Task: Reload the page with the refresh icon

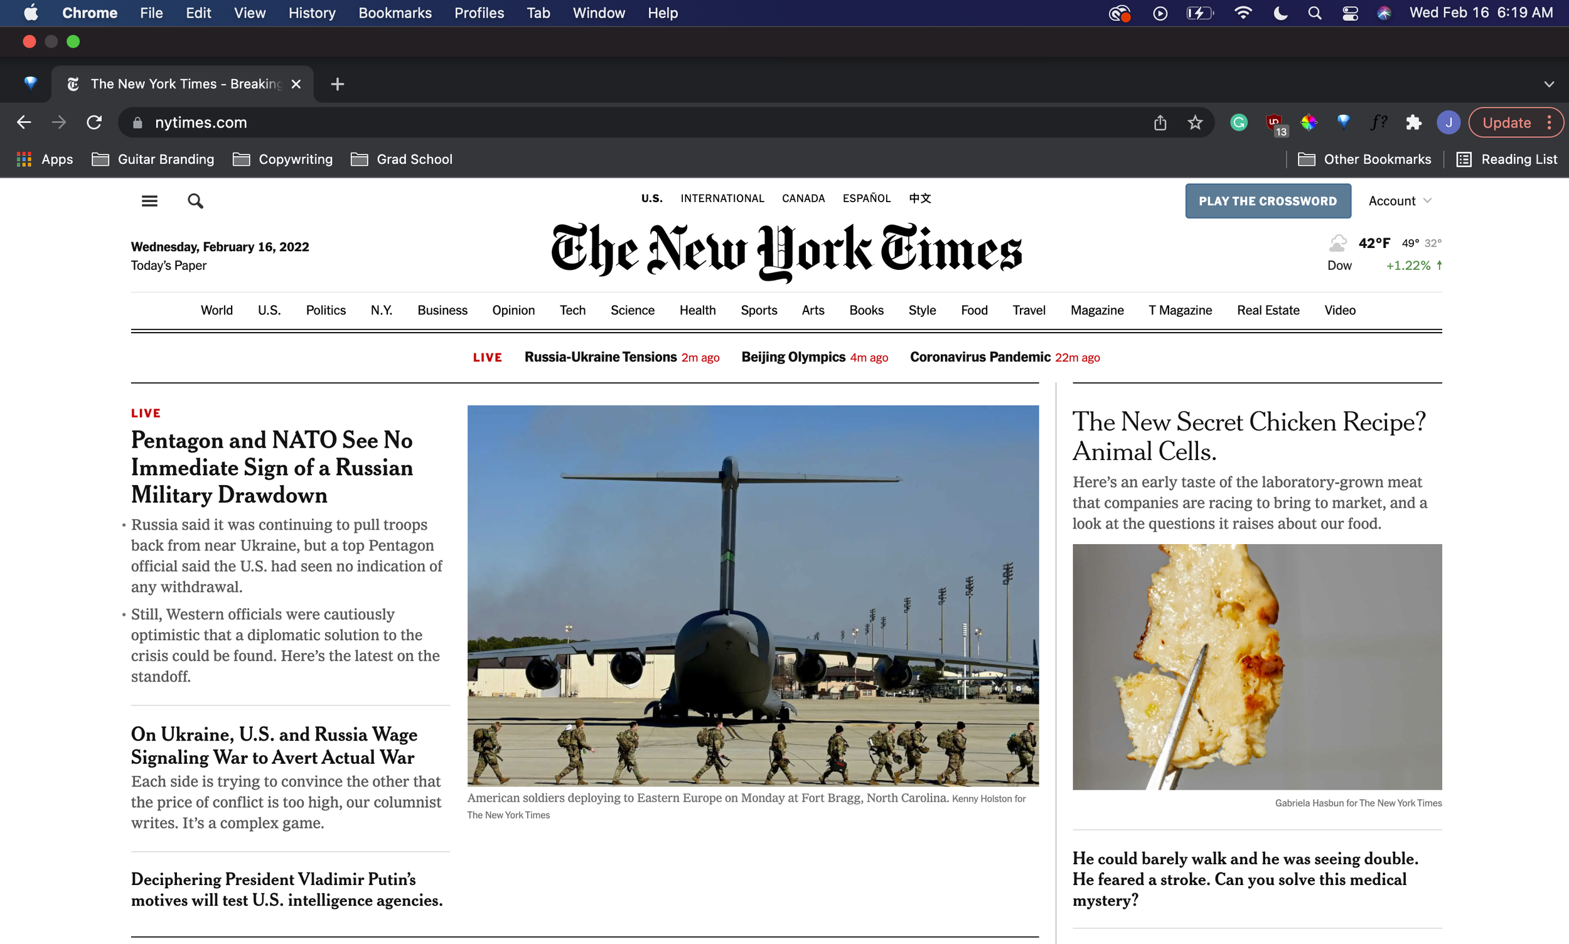Action: (x=94, y=122)
